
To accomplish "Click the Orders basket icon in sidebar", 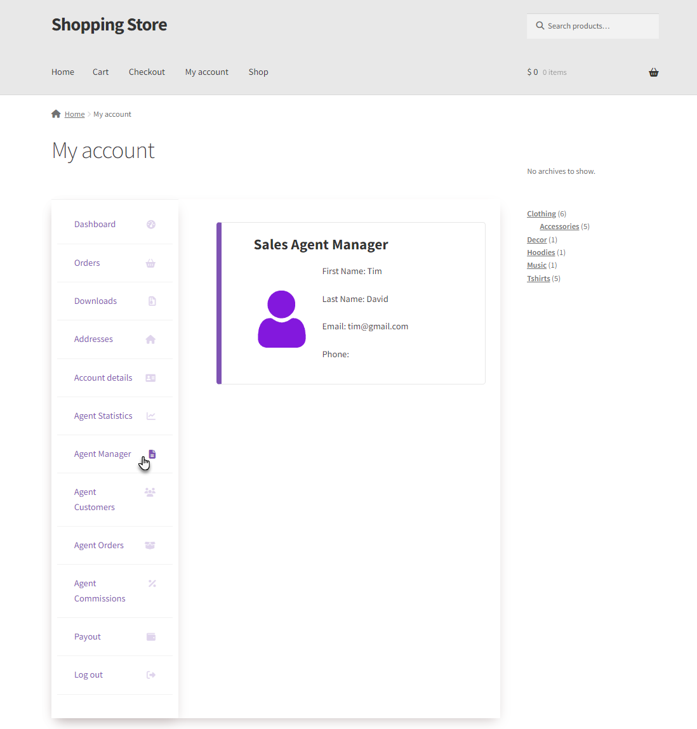I will (x=150, y=263).
